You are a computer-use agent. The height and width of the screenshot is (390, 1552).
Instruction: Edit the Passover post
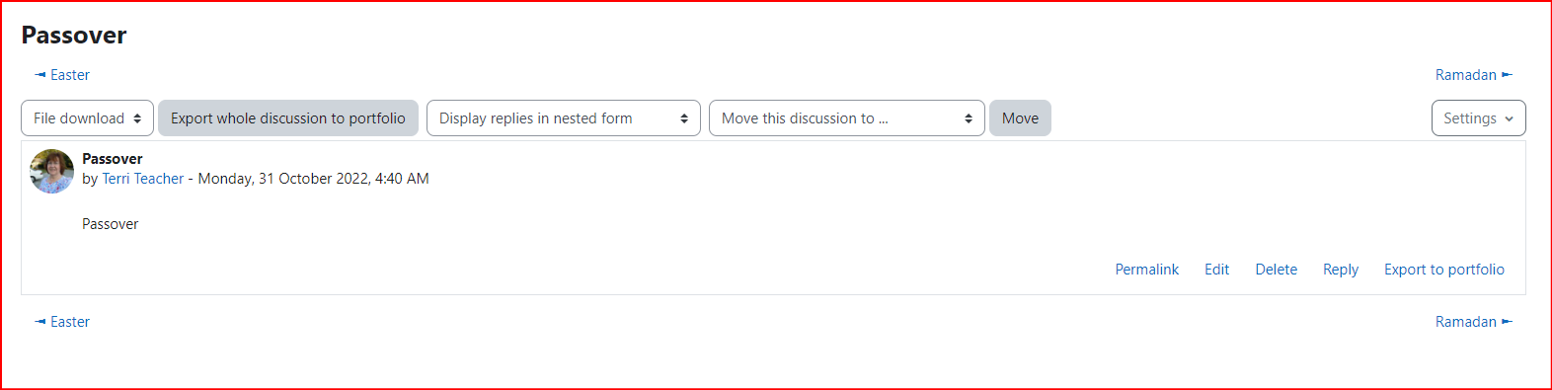pyautogui.click(x=1216, y=270)
